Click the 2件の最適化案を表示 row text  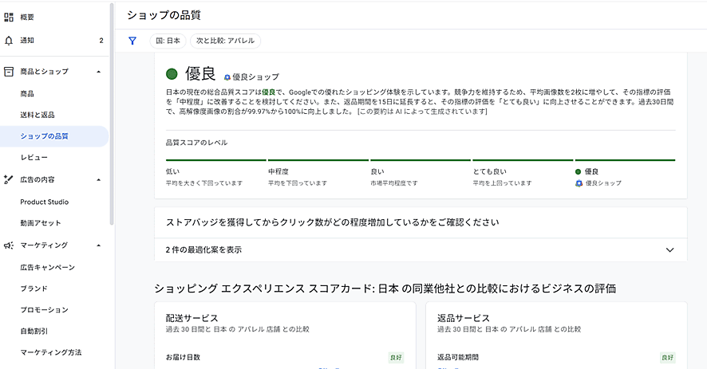click(203, 250)
